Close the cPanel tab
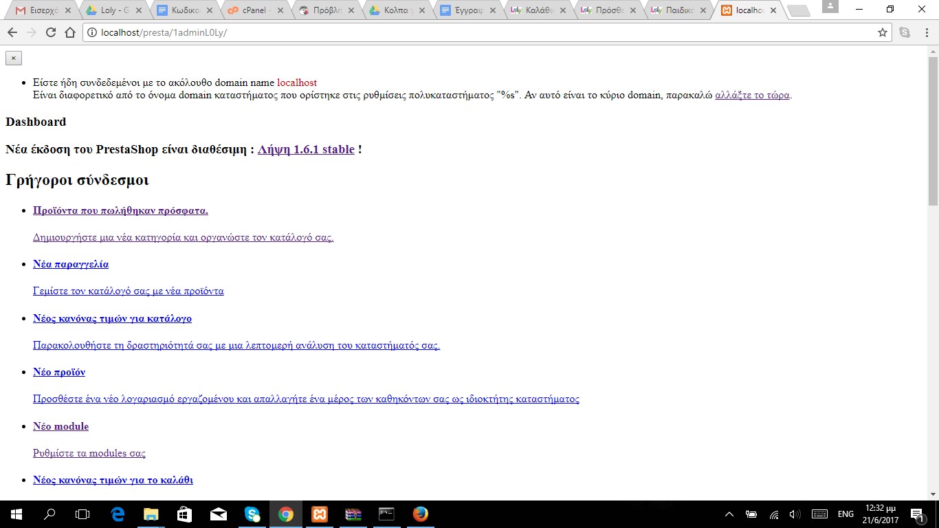This screenshot has width=939, height=528. (280, 10)
